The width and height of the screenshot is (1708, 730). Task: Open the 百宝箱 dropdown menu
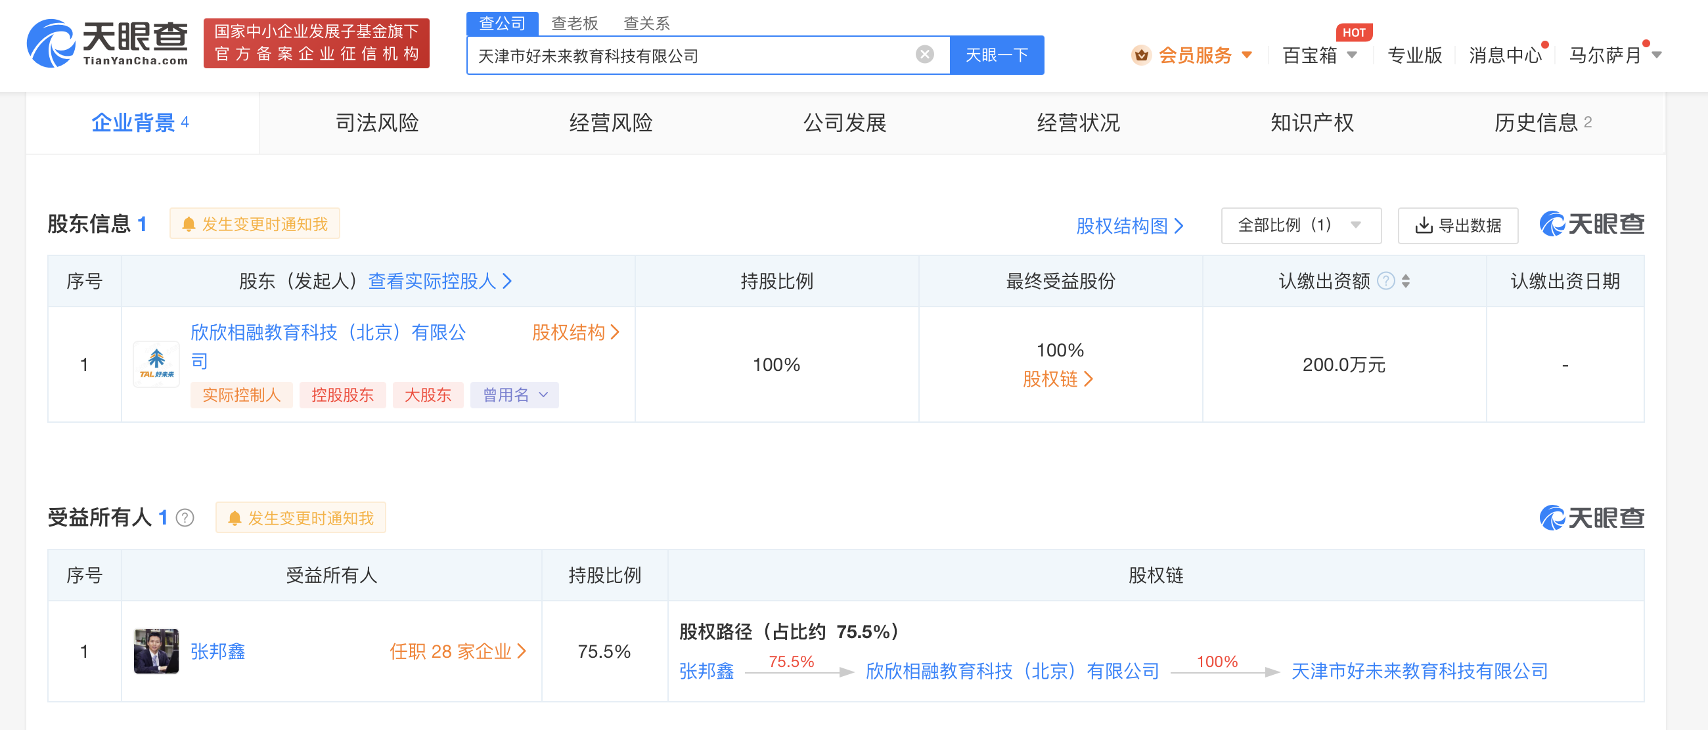[1320, 55]
